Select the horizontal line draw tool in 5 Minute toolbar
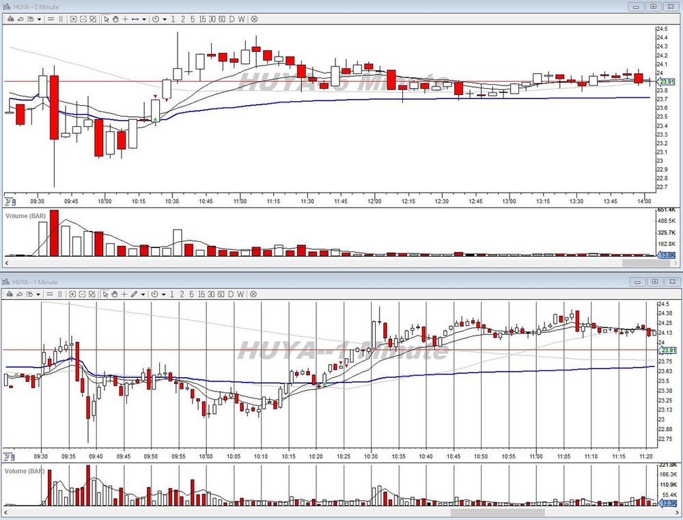The width and height of the screenshot is (683, 520). coord(135,19)
